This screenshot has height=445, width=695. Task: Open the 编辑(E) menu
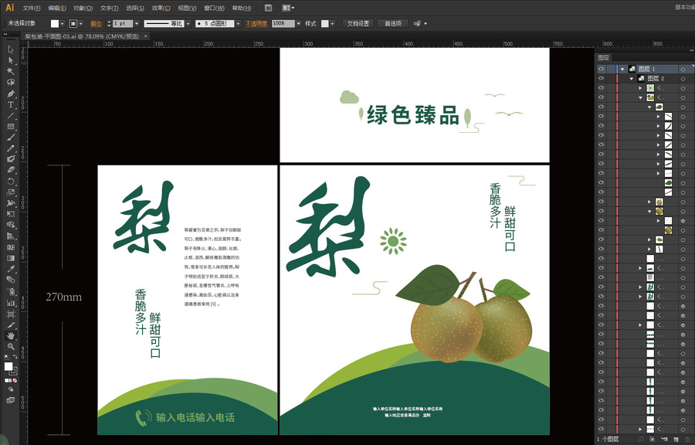tap(57, 8)
